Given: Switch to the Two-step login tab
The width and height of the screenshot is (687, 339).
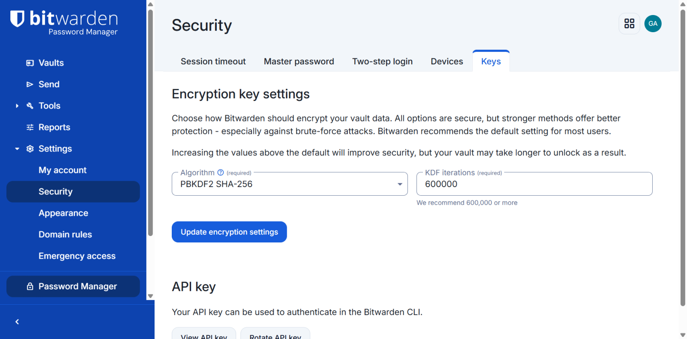Looking at the screenshot, I should point(382,61).
